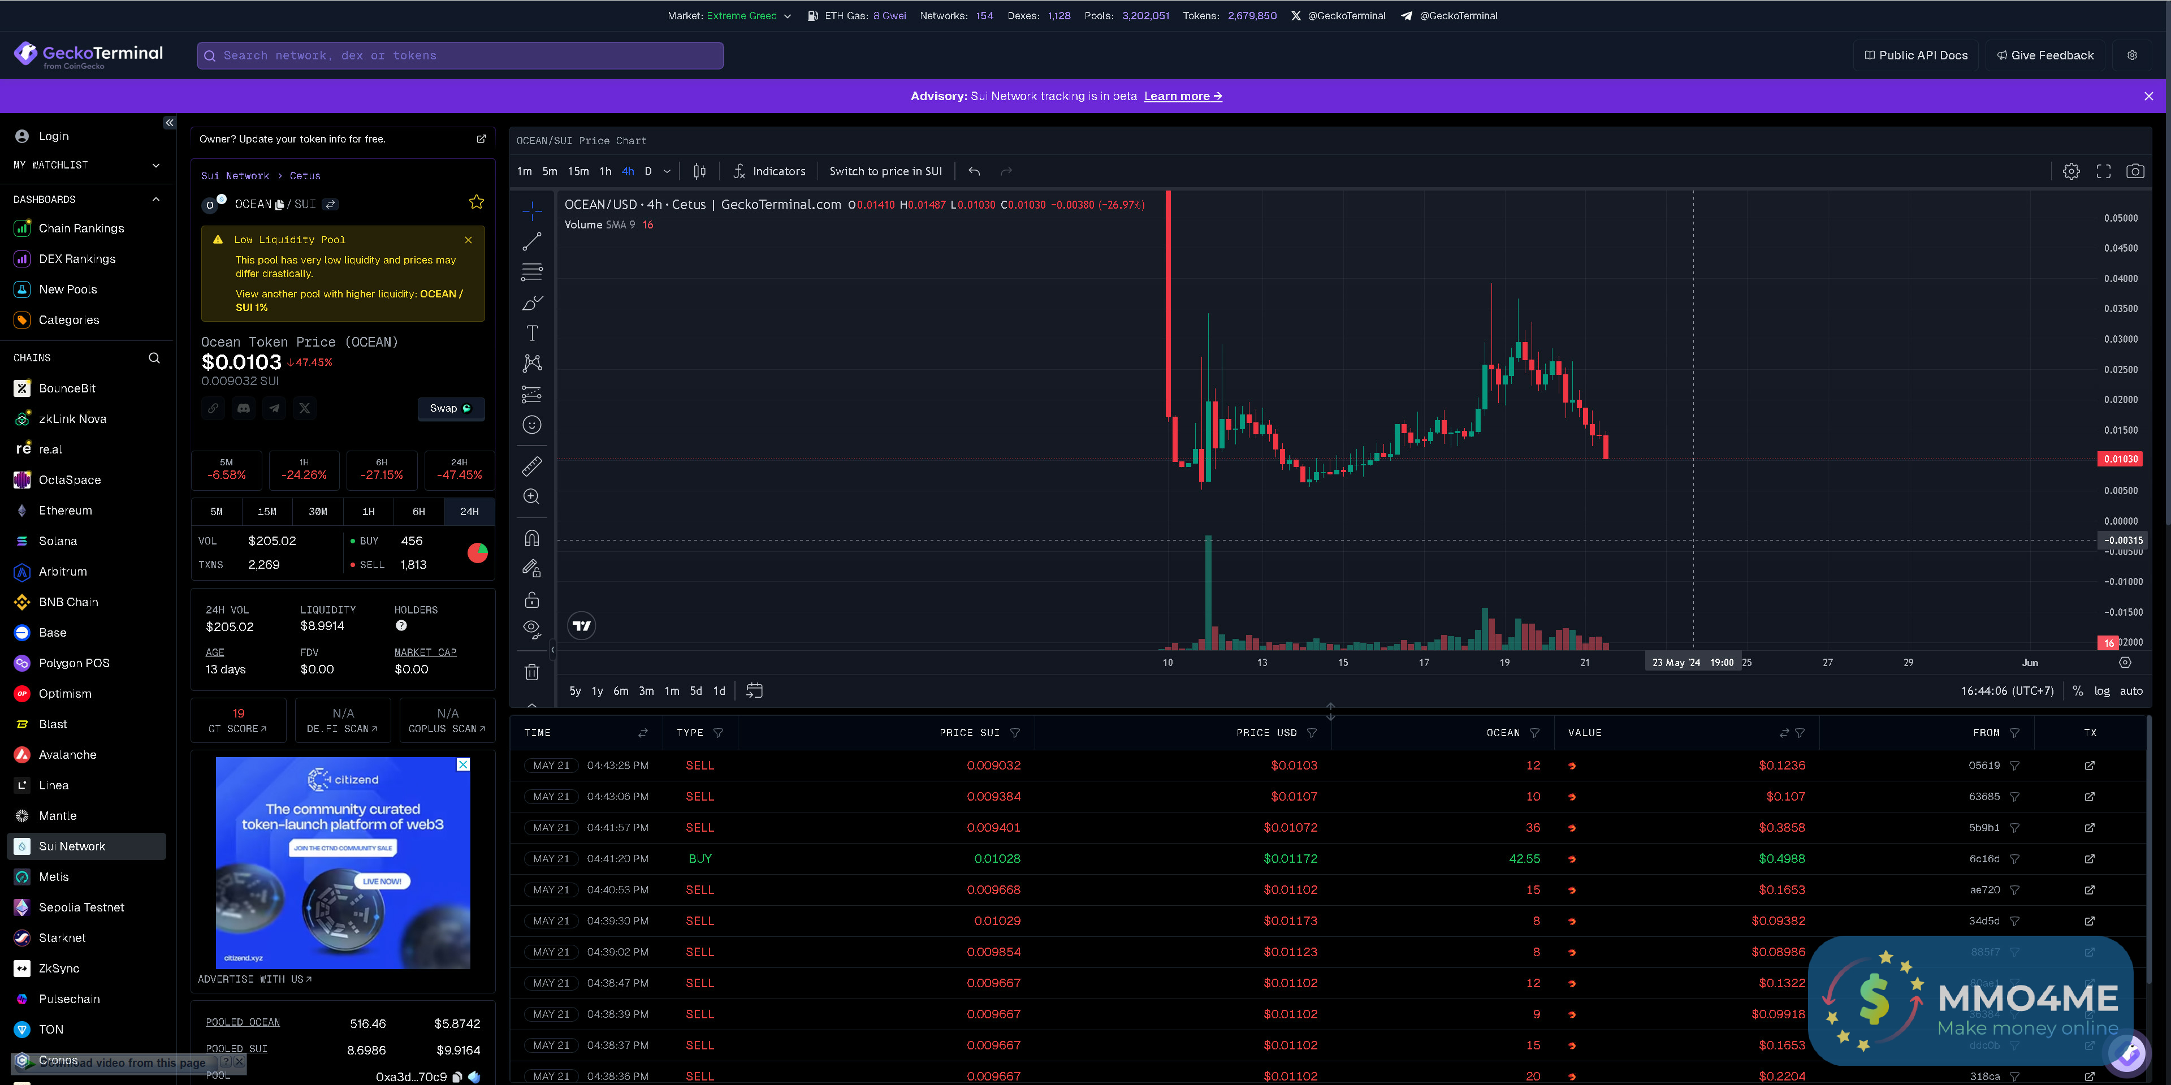Click the trash remove-drawings icon
The width and height of the screenshot is (2171, 1085).
click(x=532, y=672)
